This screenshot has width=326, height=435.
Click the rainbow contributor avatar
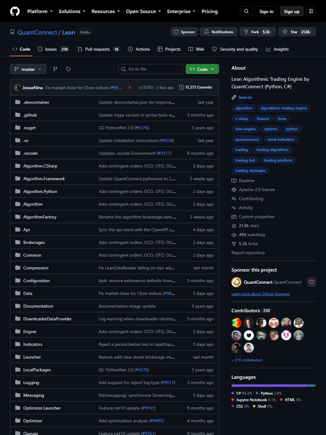coord(236,323)
